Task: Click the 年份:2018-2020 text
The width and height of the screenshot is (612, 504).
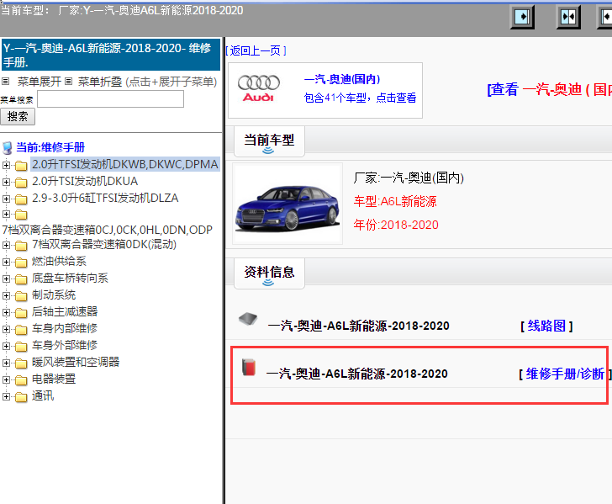Action: (396, 225)
